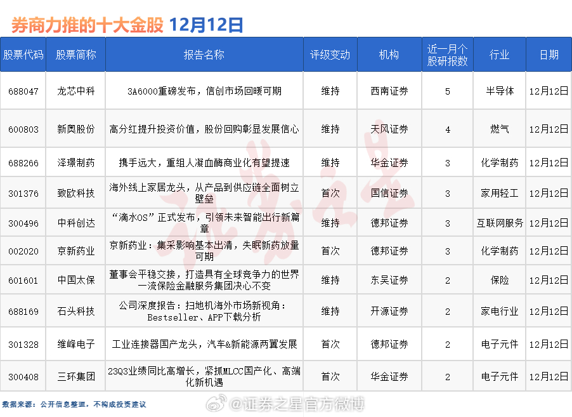Click industry 家电行业
This screenshot has height=417, width=572.
click(500, 311)
